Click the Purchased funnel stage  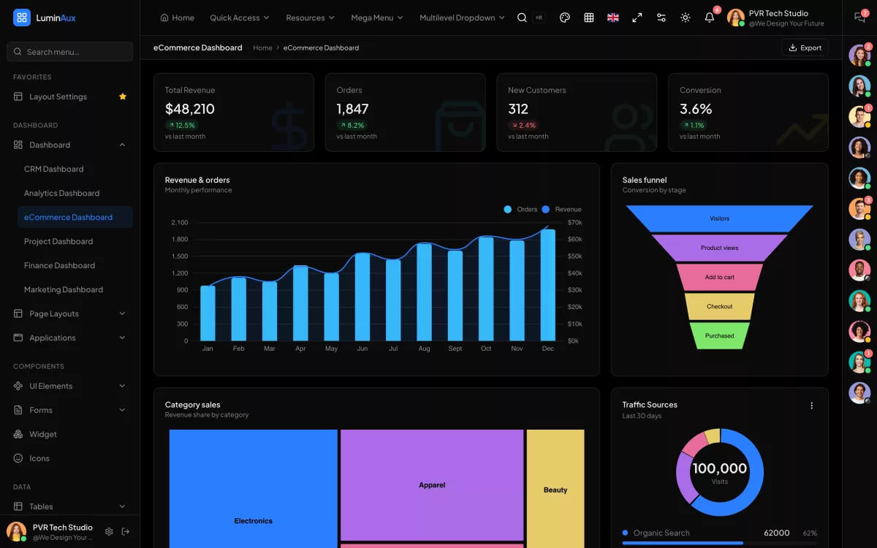[x=719, y=335]
